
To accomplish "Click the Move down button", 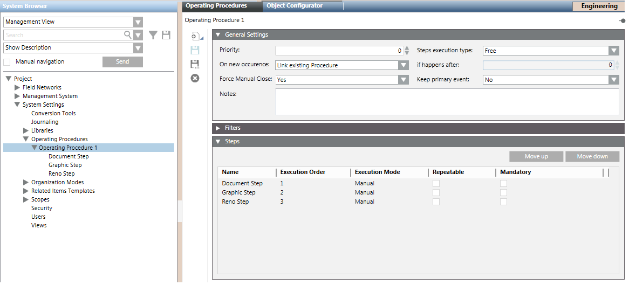I will coord(592,157).
